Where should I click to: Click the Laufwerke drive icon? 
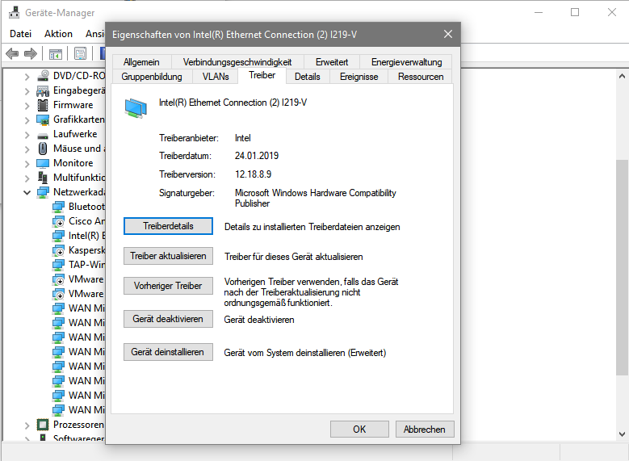43,135
